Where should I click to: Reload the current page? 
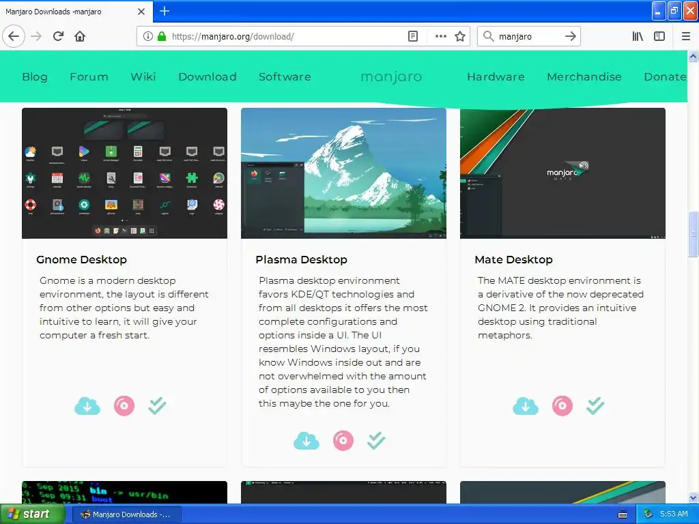tap(58, 37)
